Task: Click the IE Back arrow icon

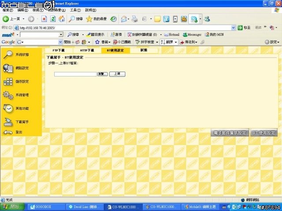Action: 6,19
